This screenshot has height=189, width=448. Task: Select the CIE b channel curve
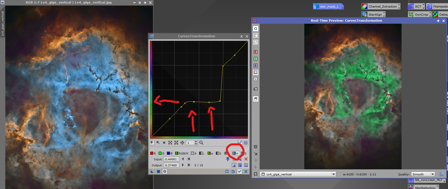point(219,153)
